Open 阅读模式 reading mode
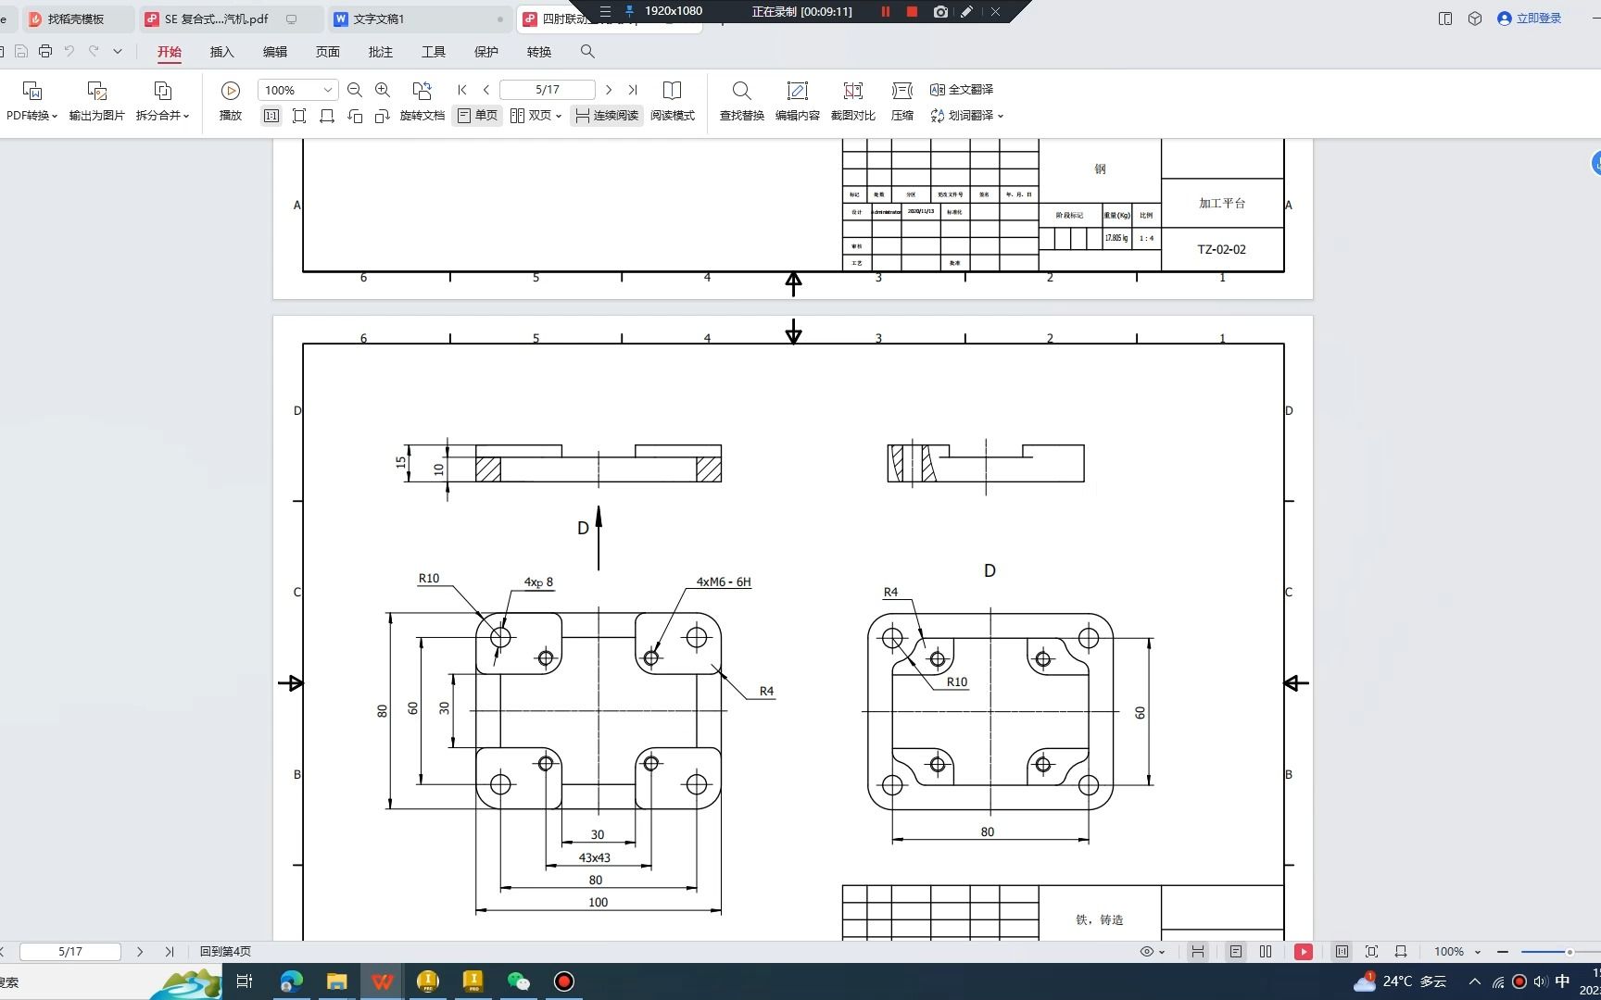Viewport: 1601px width, 1000px height. point(673,102)
